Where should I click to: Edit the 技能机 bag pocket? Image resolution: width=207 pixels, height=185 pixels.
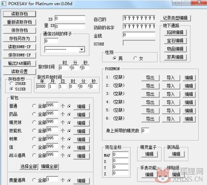[81, 131]
